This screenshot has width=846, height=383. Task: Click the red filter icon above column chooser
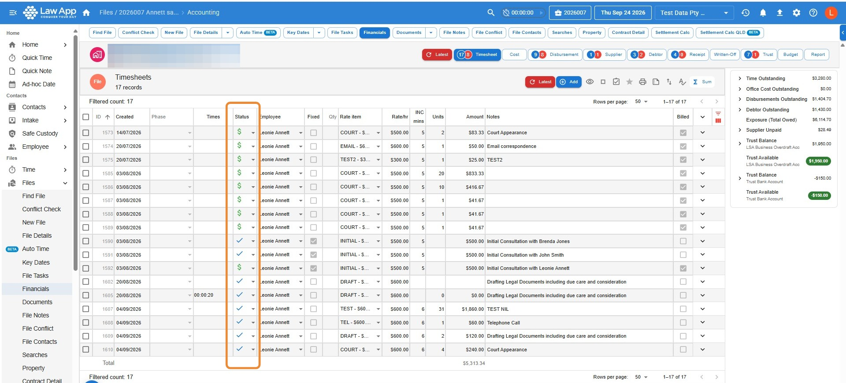point(718,114)
